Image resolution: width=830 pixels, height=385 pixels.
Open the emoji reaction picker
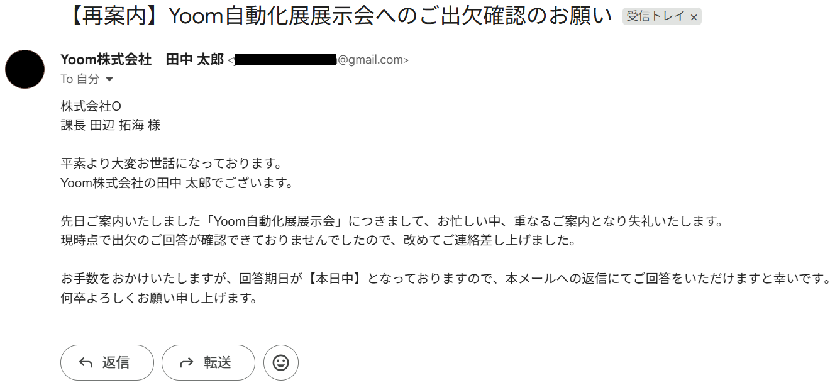point(280,362)
